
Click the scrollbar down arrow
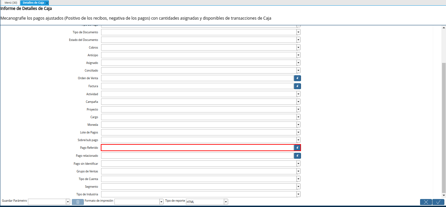click(443, 195)
